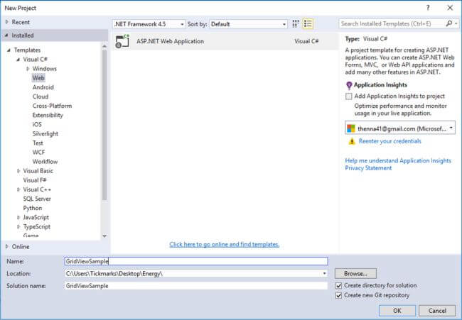The width and height of the screenshot is (462, 320).
Task: Click the Search Installed Templates field
Action: [x=392, y=23]
